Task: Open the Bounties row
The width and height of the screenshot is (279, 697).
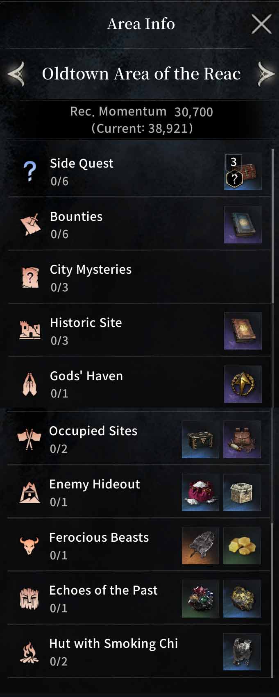Action: point(139,225)
